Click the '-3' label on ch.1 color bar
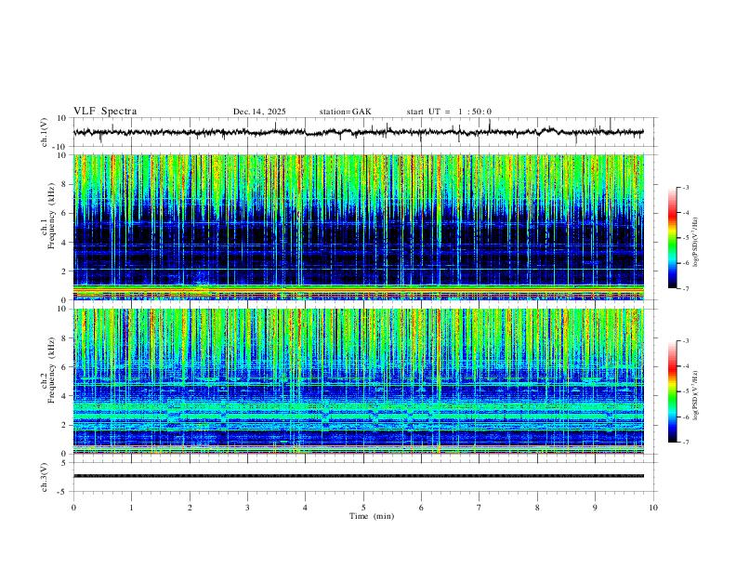Screen dimensions: 736x569 click(x=685, y=187)
